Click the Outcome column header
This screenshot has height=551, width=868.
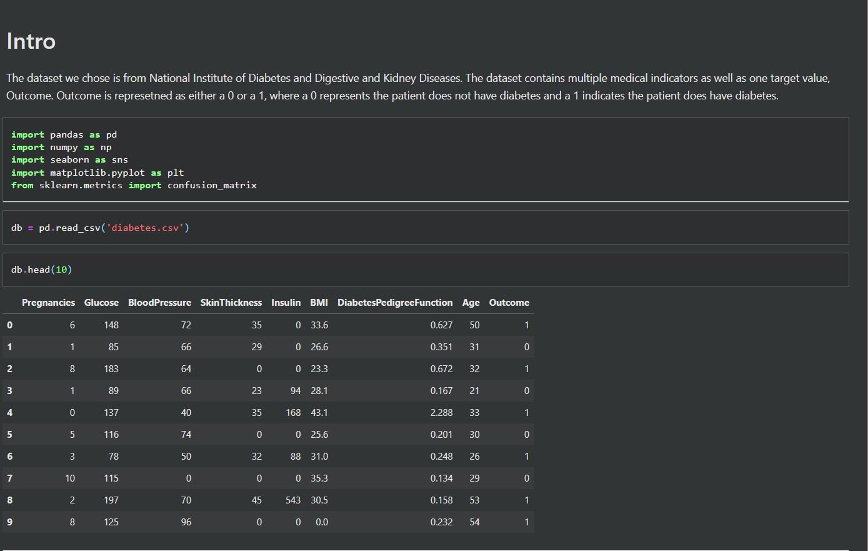click(x=509, y=303)
